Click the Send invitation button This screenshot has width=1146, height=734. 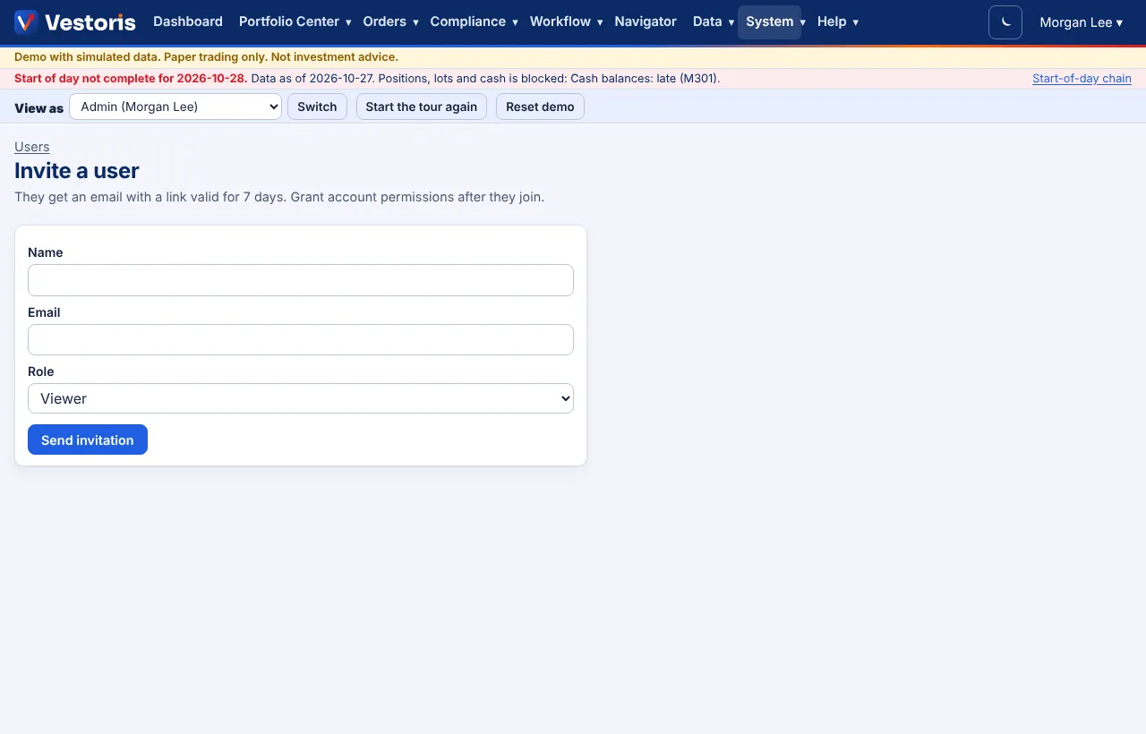88,440
